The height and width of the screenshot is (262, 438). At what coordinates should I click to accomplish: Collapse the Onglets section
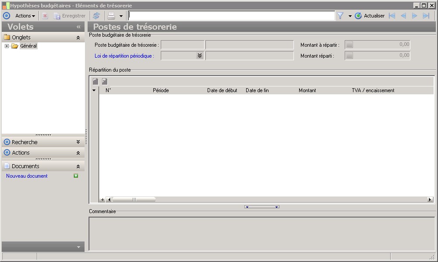pos(78,38)
